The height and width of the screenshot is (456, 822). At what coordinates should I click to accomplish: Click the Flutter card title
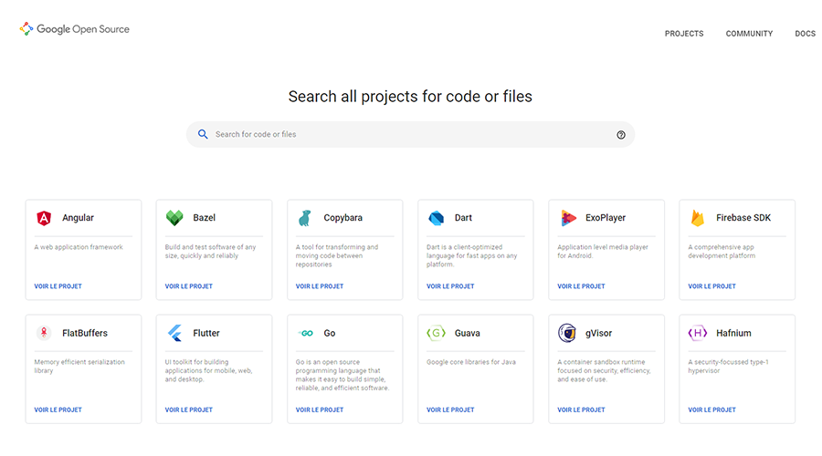206,333
